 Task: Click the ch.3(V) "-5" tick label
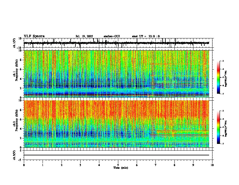click(x=20, y=160)
